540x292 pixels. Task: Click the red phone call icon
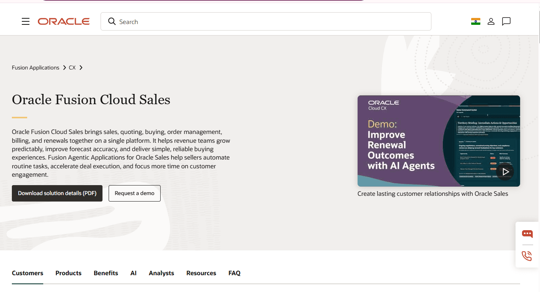pyautogui.click(x=527, y=256)
